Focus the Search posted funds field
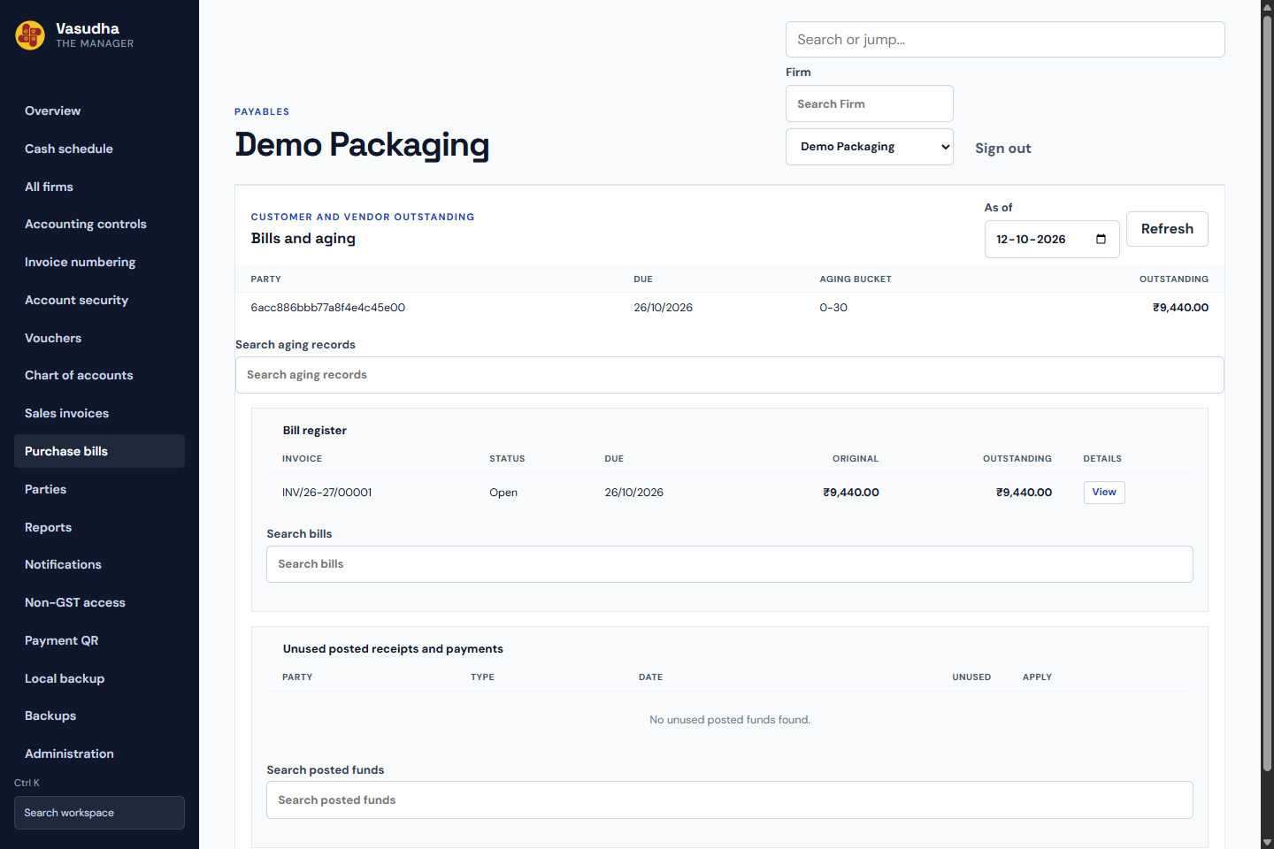This screenshot has width=1274, height=849. pos(729,800)
